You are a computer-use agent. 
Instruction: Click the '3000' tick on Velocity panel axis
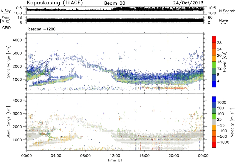[x=17, y=113]
